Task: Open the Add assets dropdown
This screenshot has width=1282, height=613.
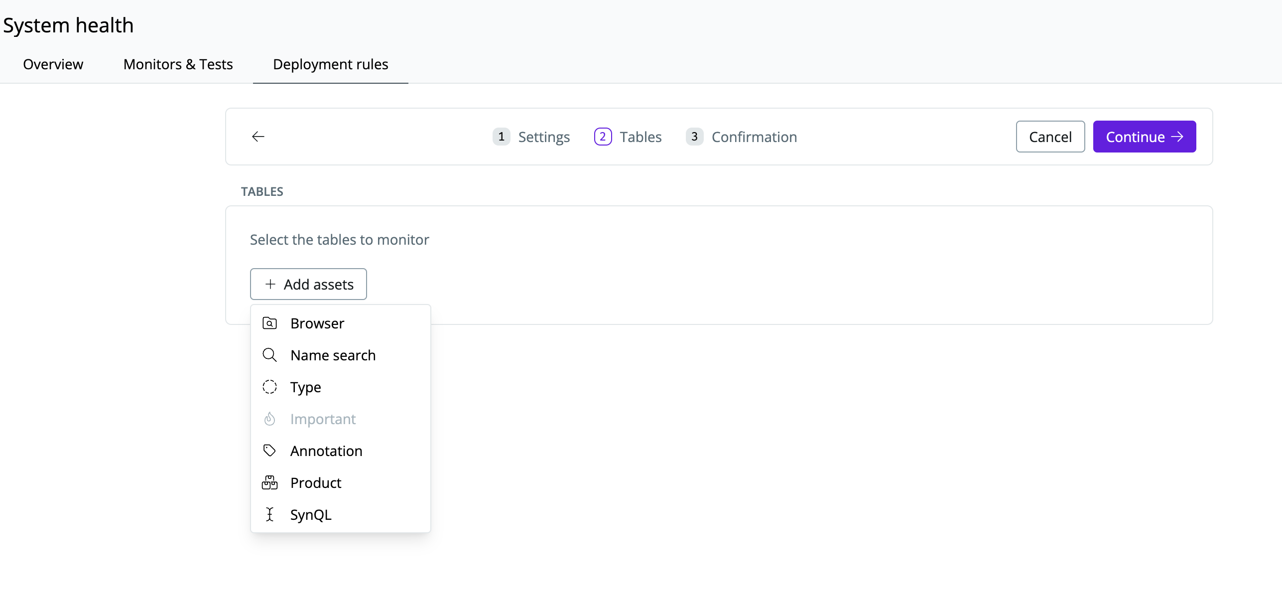Action: (308, 284)
